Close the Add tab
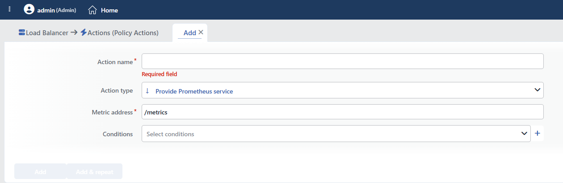The height and width of the screenshot is (183, 563). 201,32
